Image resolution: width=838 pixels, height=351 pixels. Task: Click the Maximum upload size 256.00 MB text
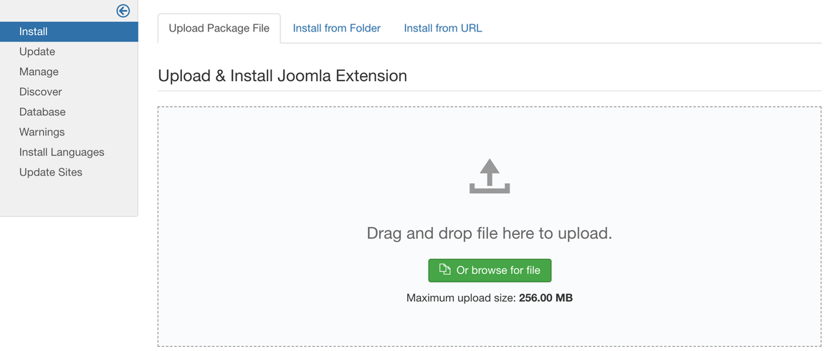pyautogui.click(x=490, y=298)
